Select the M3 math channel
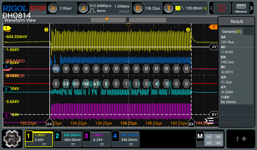The image size is (257, 150). (x=218, y=137)
